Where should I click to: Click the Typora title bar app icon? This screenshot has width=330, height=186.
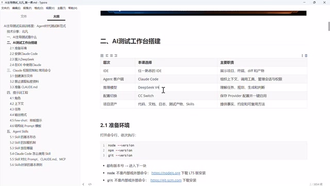(x=2, y=3)
